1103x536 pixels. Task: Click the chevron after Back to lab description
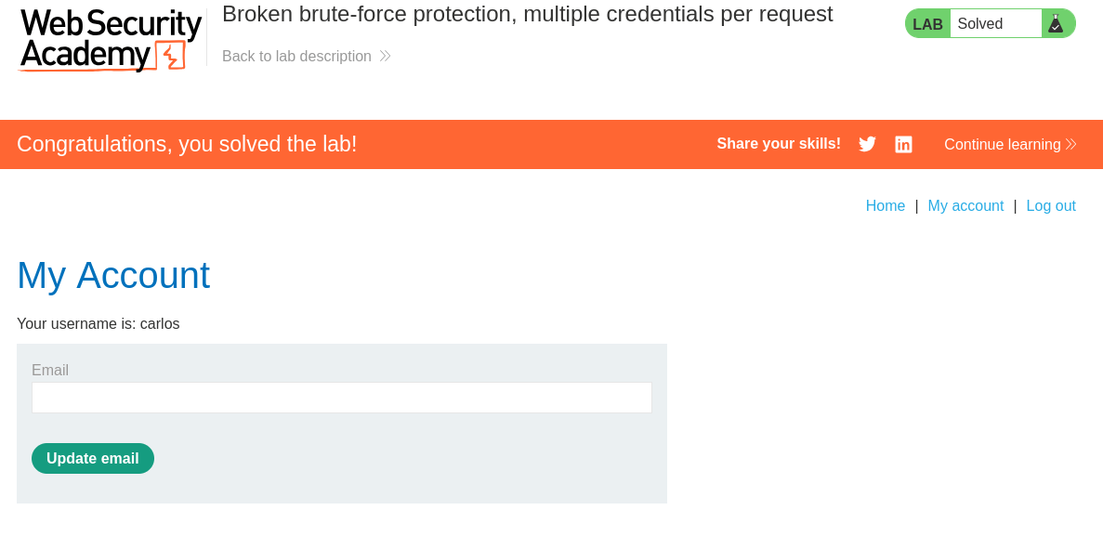tap(384, 56)
